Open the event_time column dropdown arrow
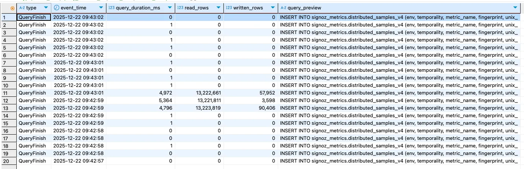524x169 pixels. [x=101, y=8]
